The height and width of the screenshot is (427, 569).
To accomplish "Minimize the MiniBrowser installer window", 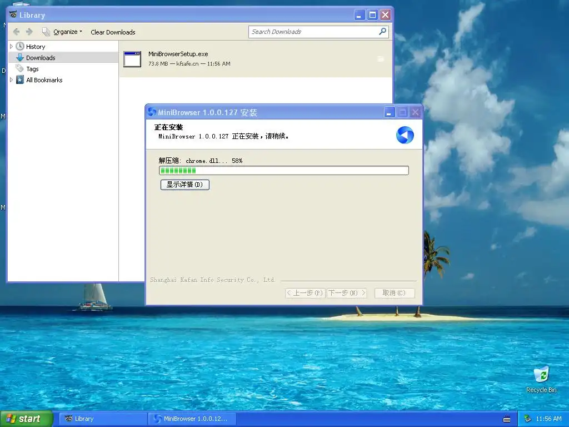I will [x=389, y=112].
